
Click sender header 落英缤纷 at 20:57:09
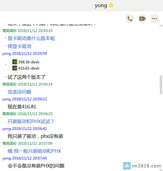(27, 143)
